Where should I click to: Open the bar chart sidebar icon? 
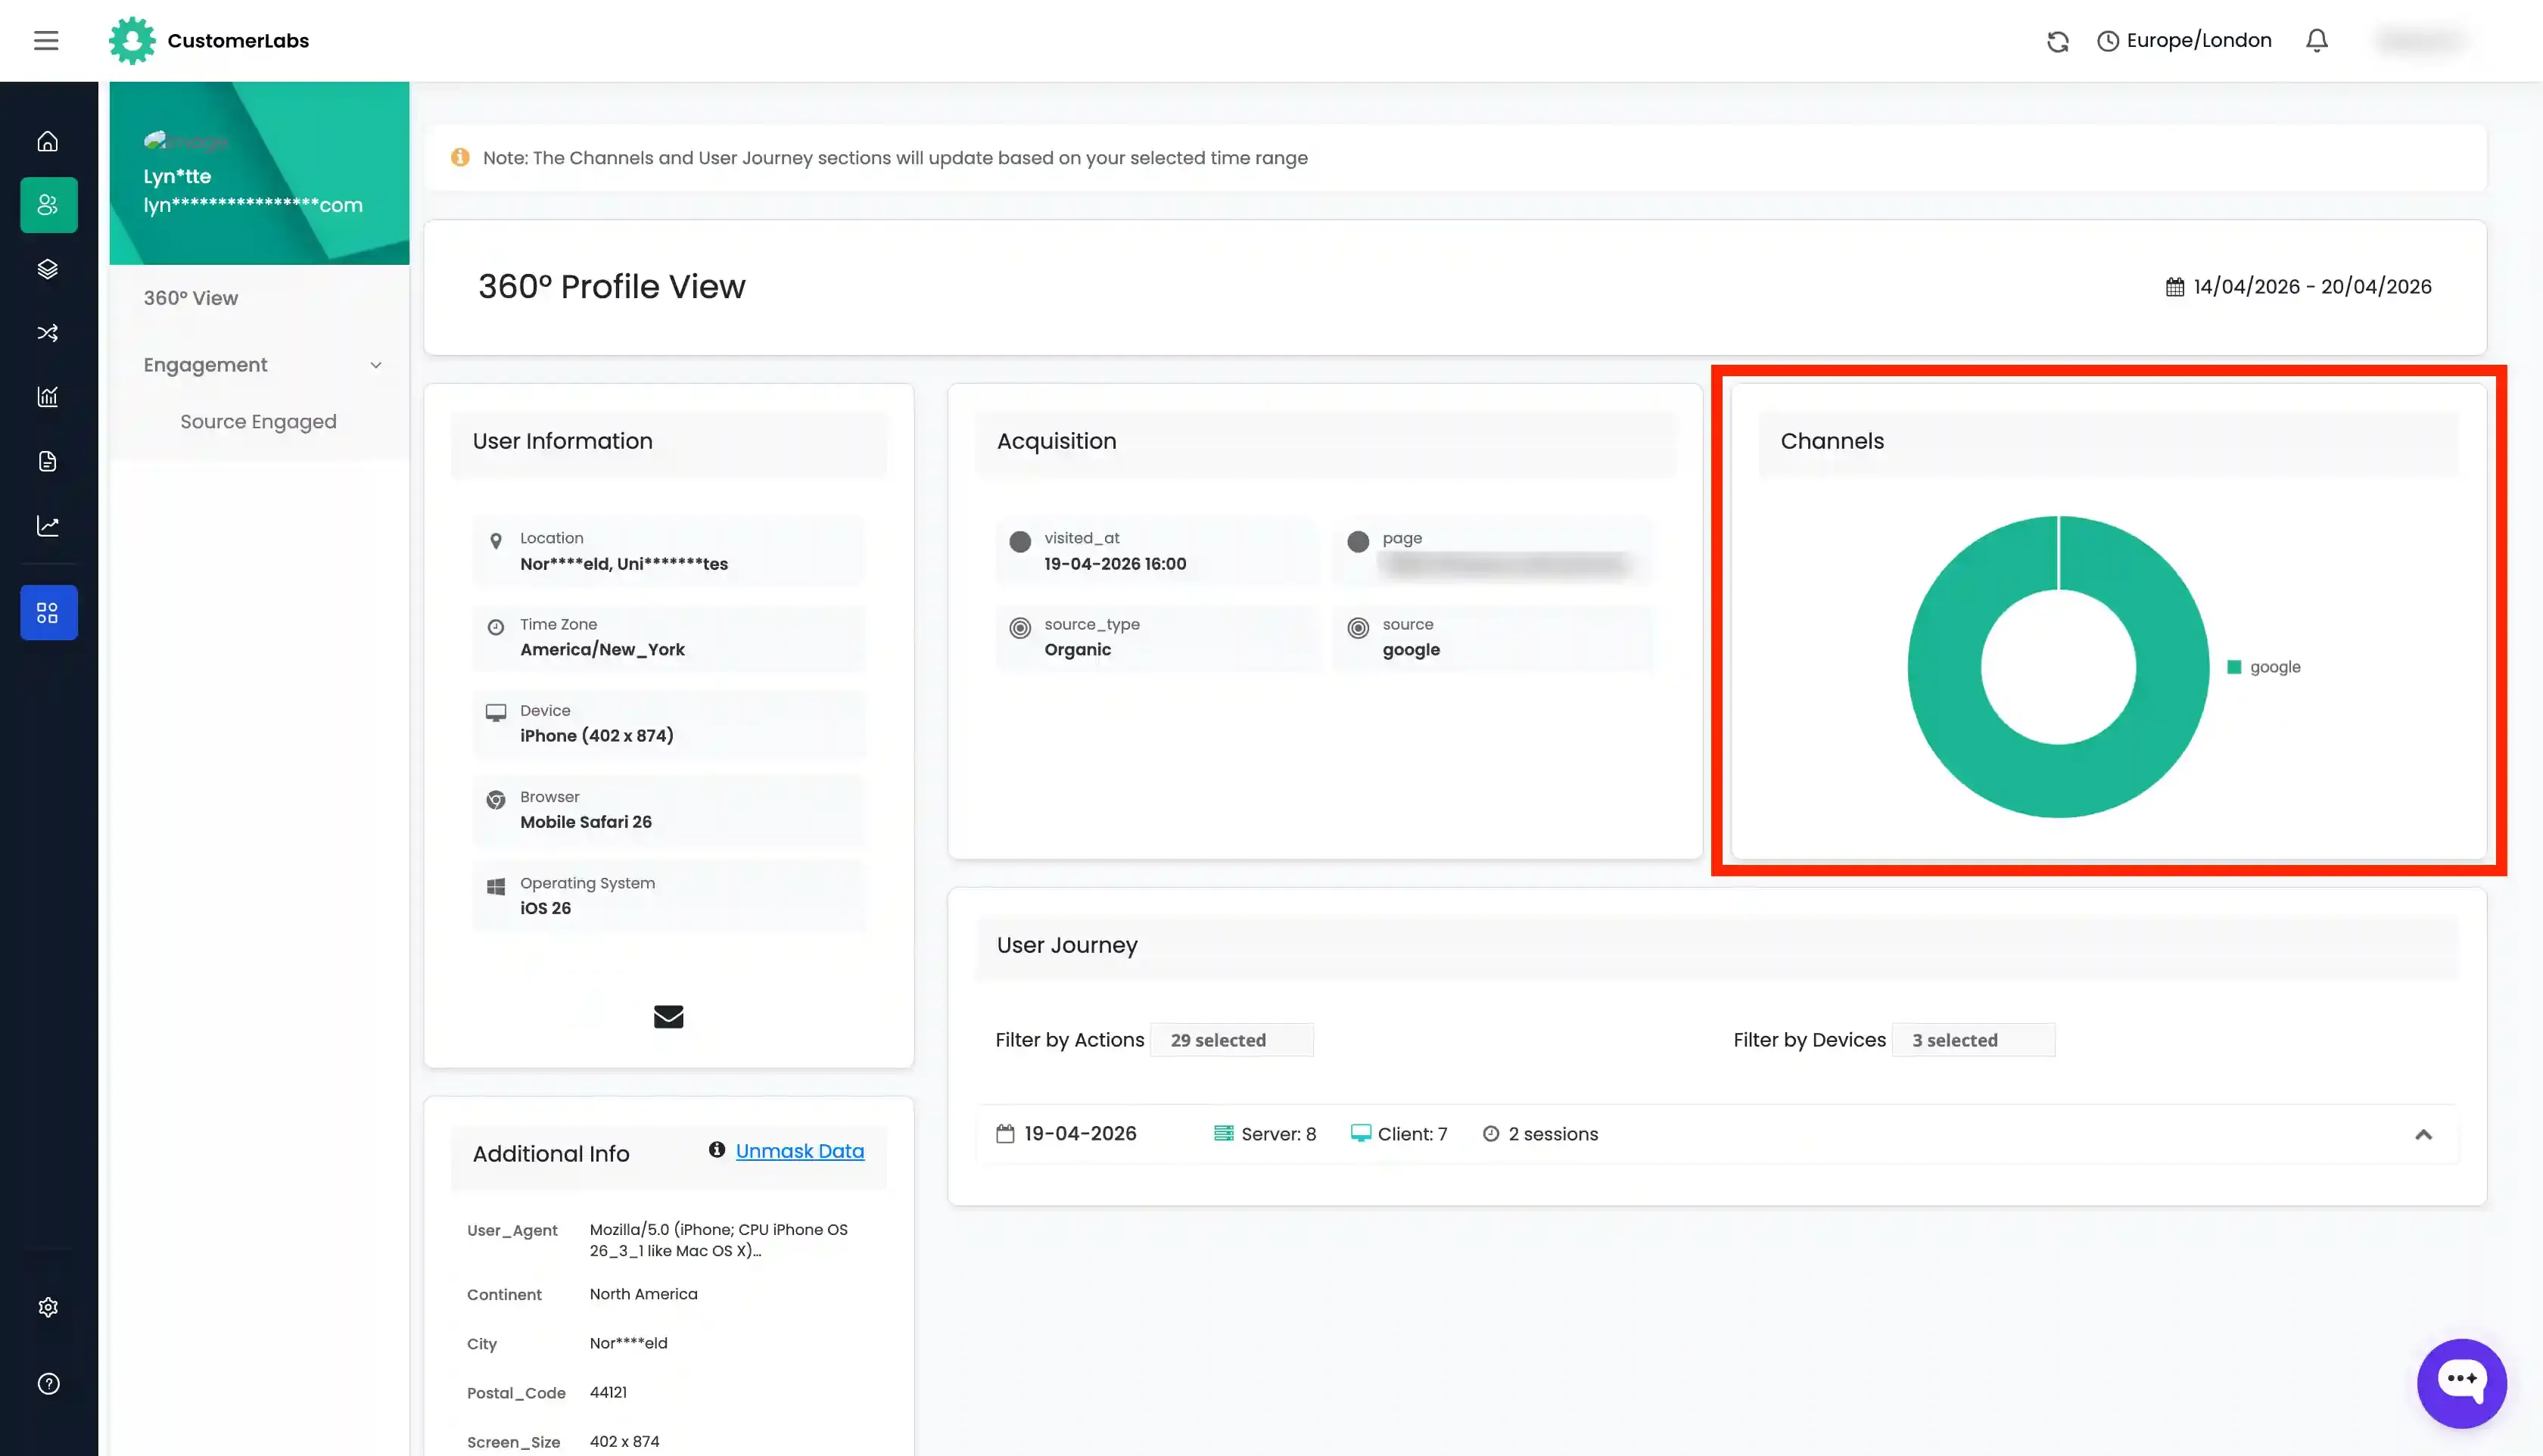point(48,397)
